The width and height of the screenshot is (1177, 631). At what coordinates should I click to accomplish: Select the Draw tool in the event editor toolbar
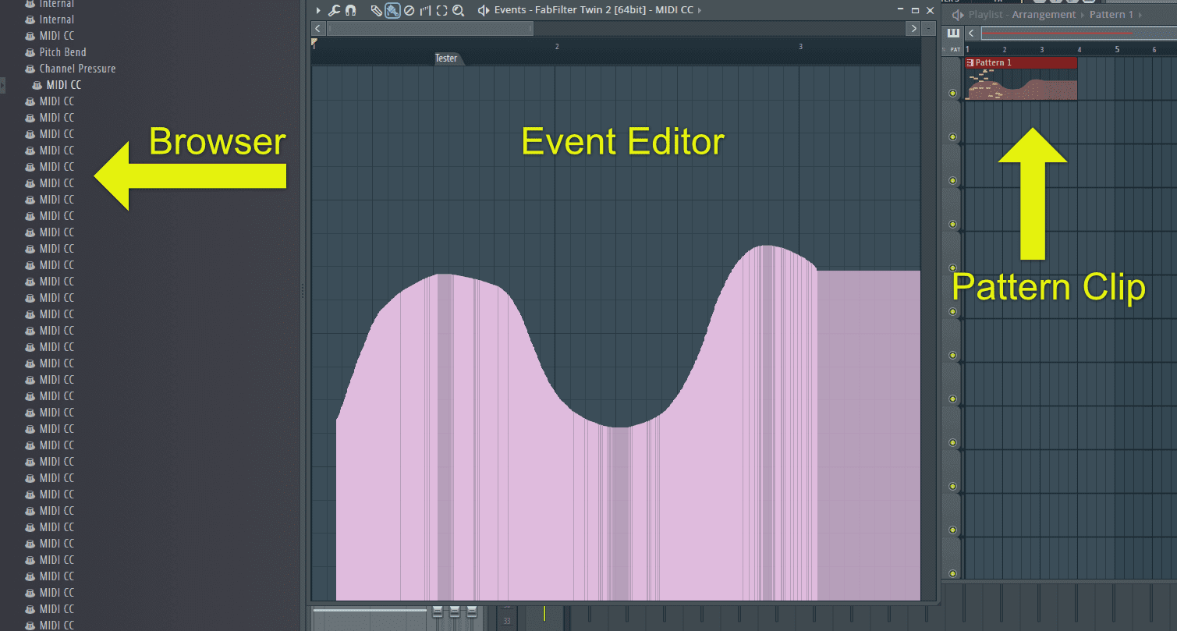point(376,10)
